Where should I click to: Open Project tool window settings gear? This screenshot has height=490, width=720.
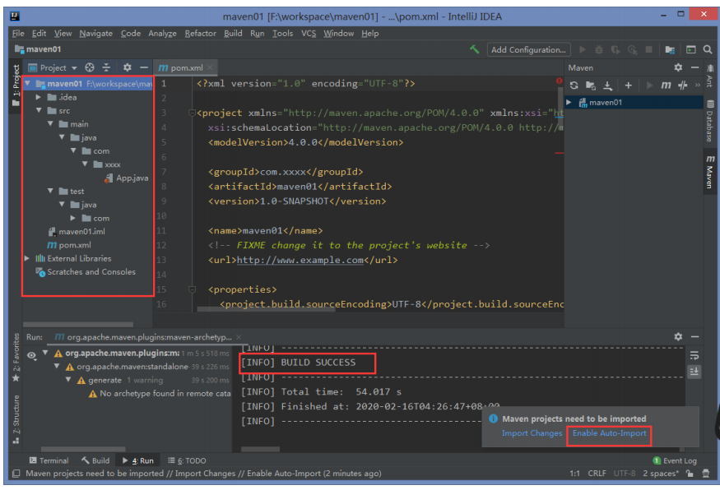(x=128, y=67)
